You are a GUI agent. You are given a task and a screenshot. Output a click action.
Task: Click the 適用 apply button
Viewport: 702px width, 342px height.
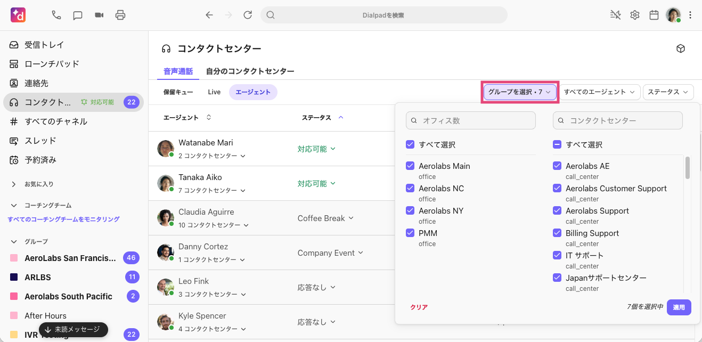point(679,307)
